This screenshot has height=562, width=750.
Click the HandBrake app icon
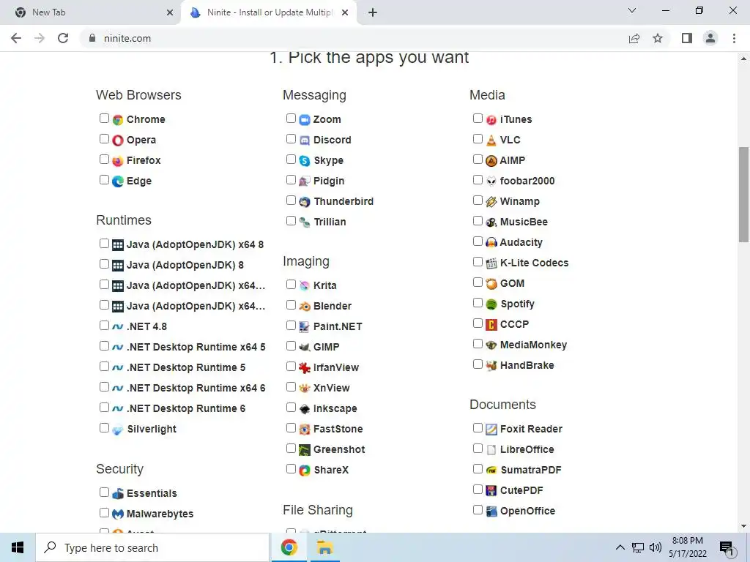click(x=491, y=366)
